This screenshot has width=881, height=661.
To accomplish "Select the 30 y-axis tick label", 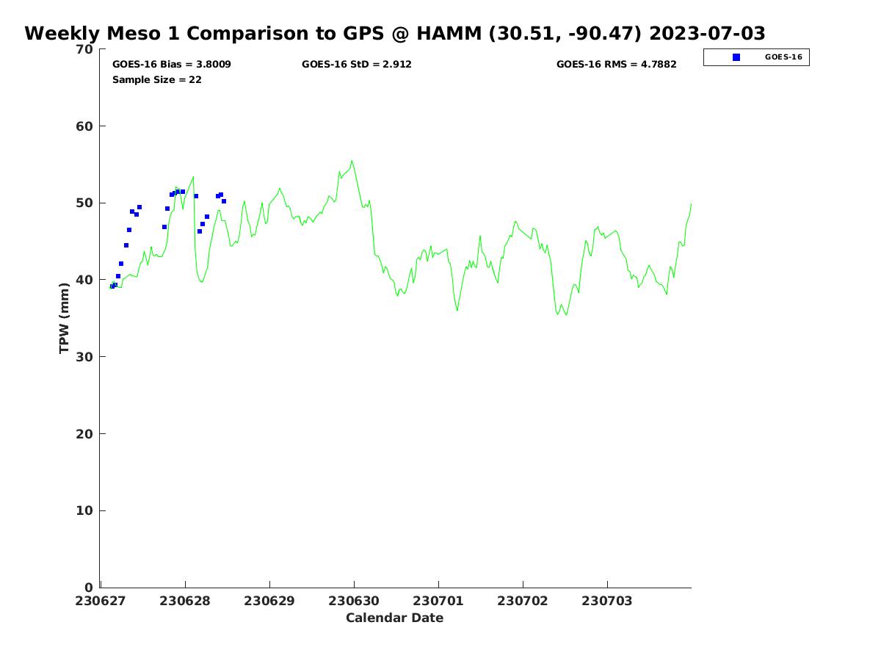I will (85, 357).
